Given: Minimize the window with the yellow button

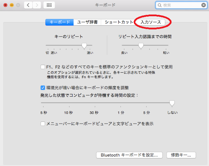Looking at the screenshot, I should 12,5.
